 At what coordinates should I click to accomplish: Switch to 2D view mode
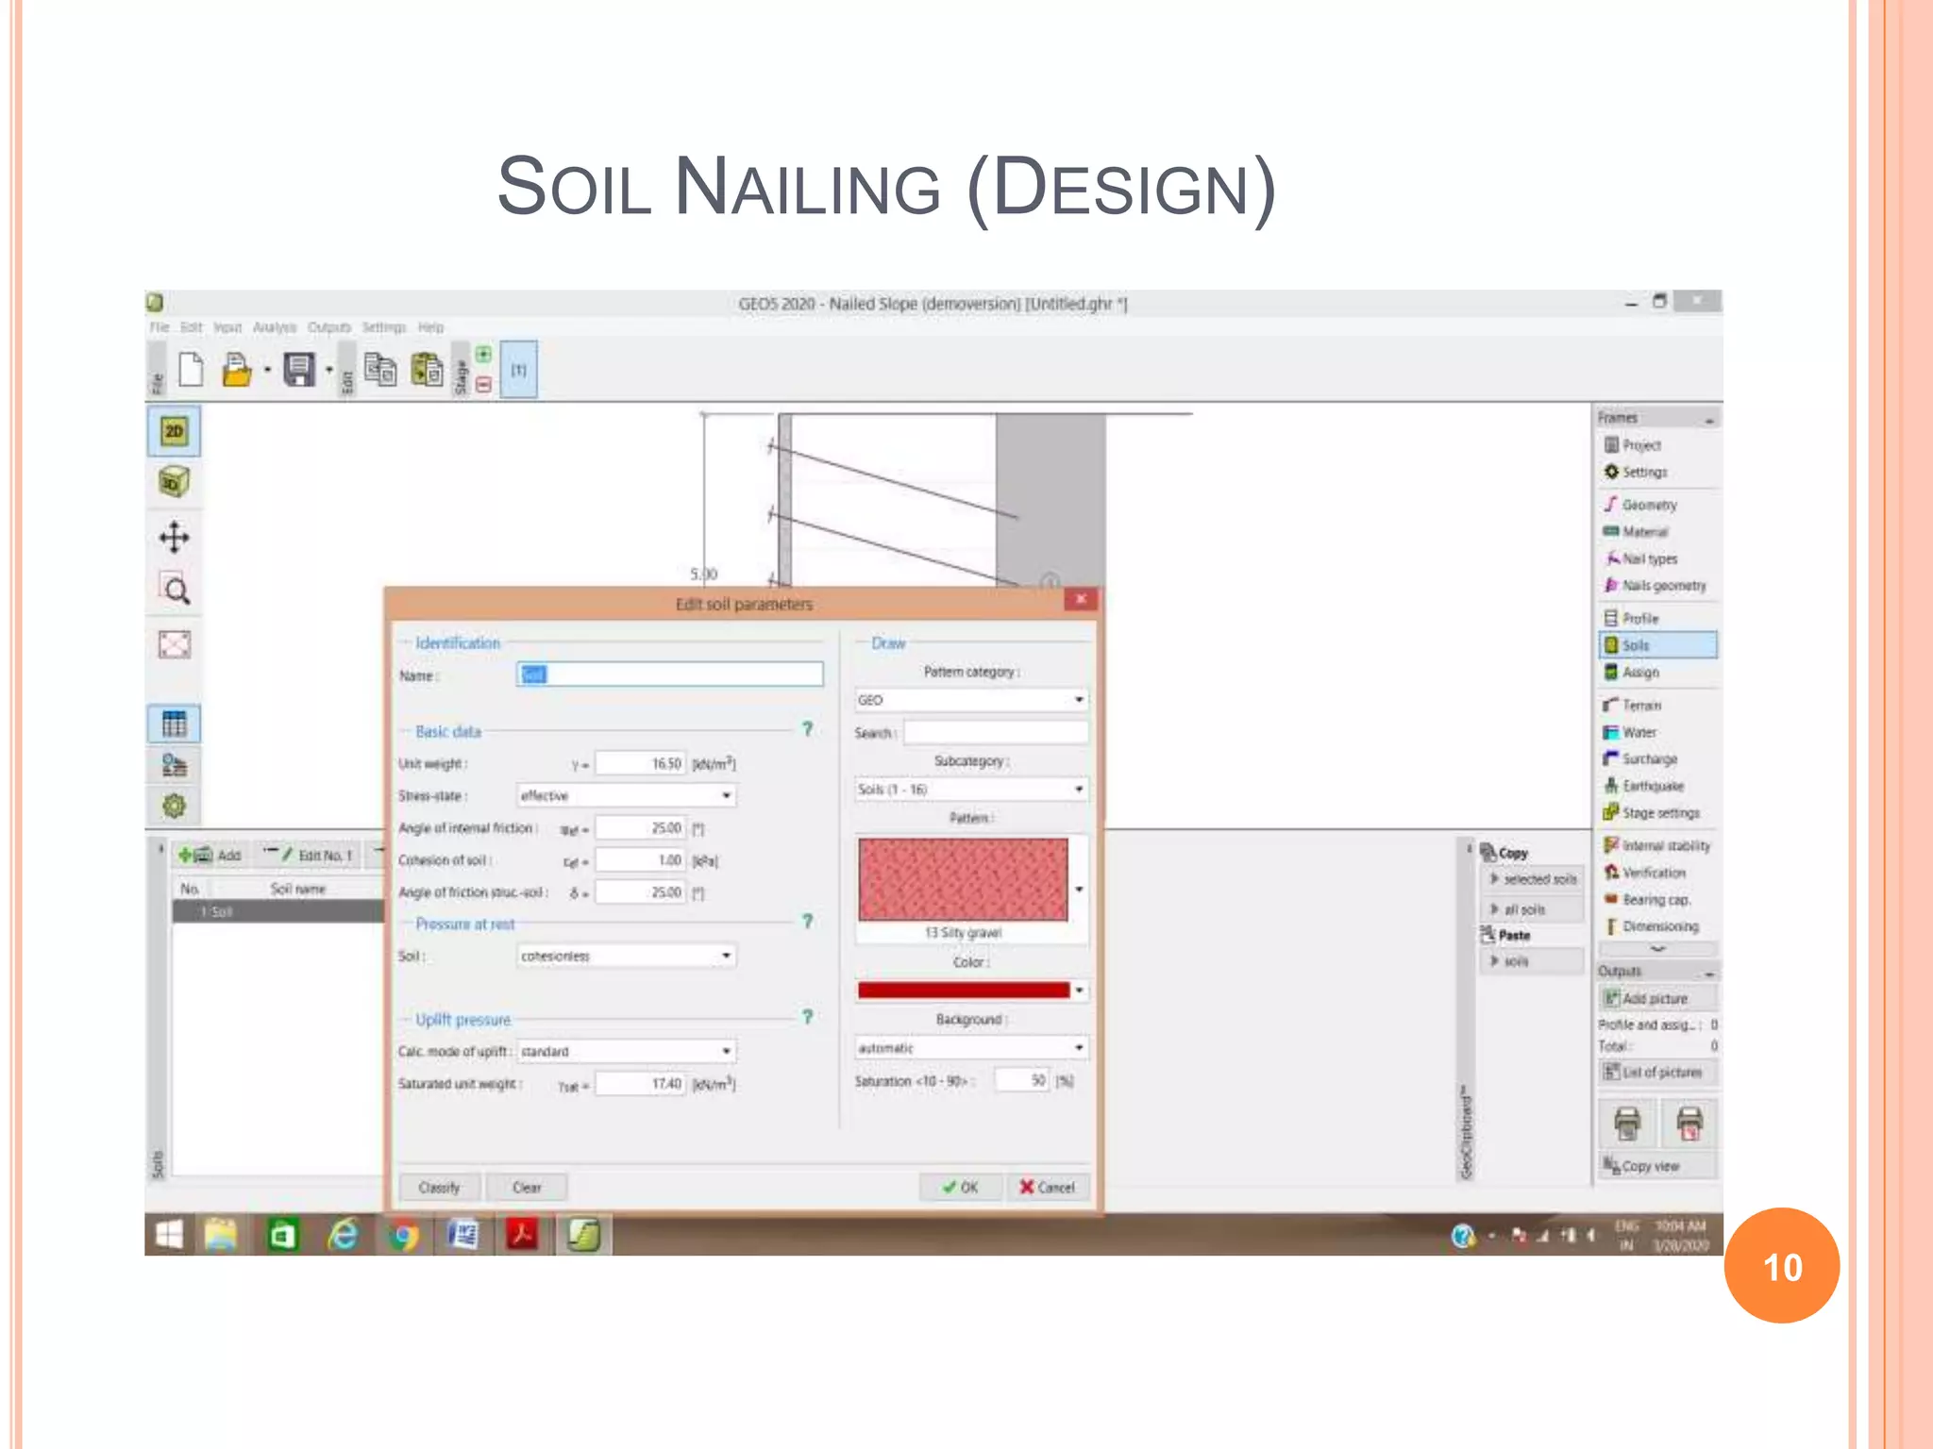click(x=174, y=432)
